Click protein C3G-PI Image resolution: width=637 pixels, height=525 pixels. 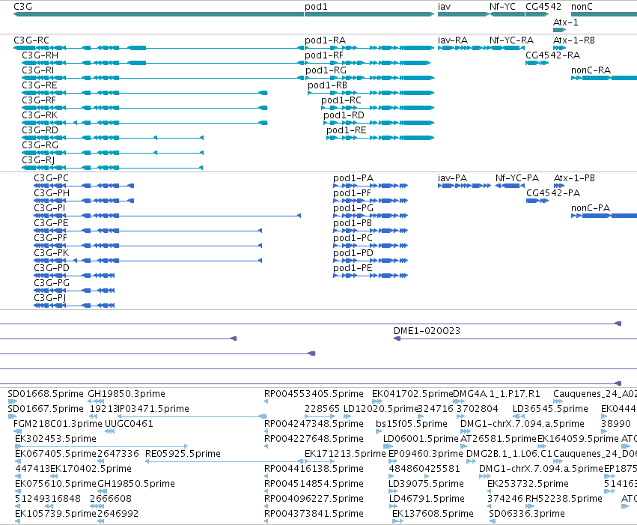click(168, 216)
